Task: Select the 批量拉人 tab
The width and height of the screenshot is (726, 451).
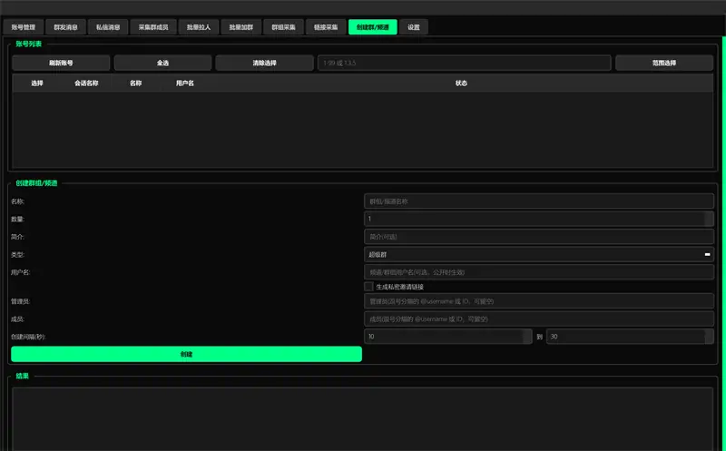Action: pos(197,27)
